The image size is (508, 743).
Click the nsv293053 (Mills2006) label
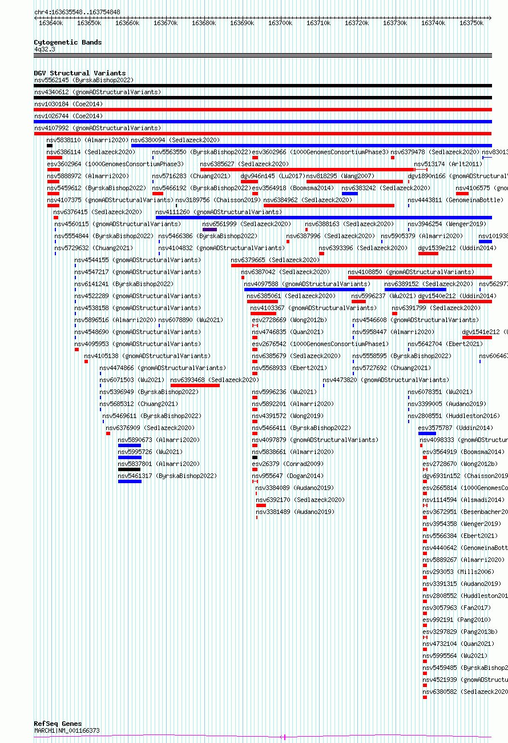(458, 572)
